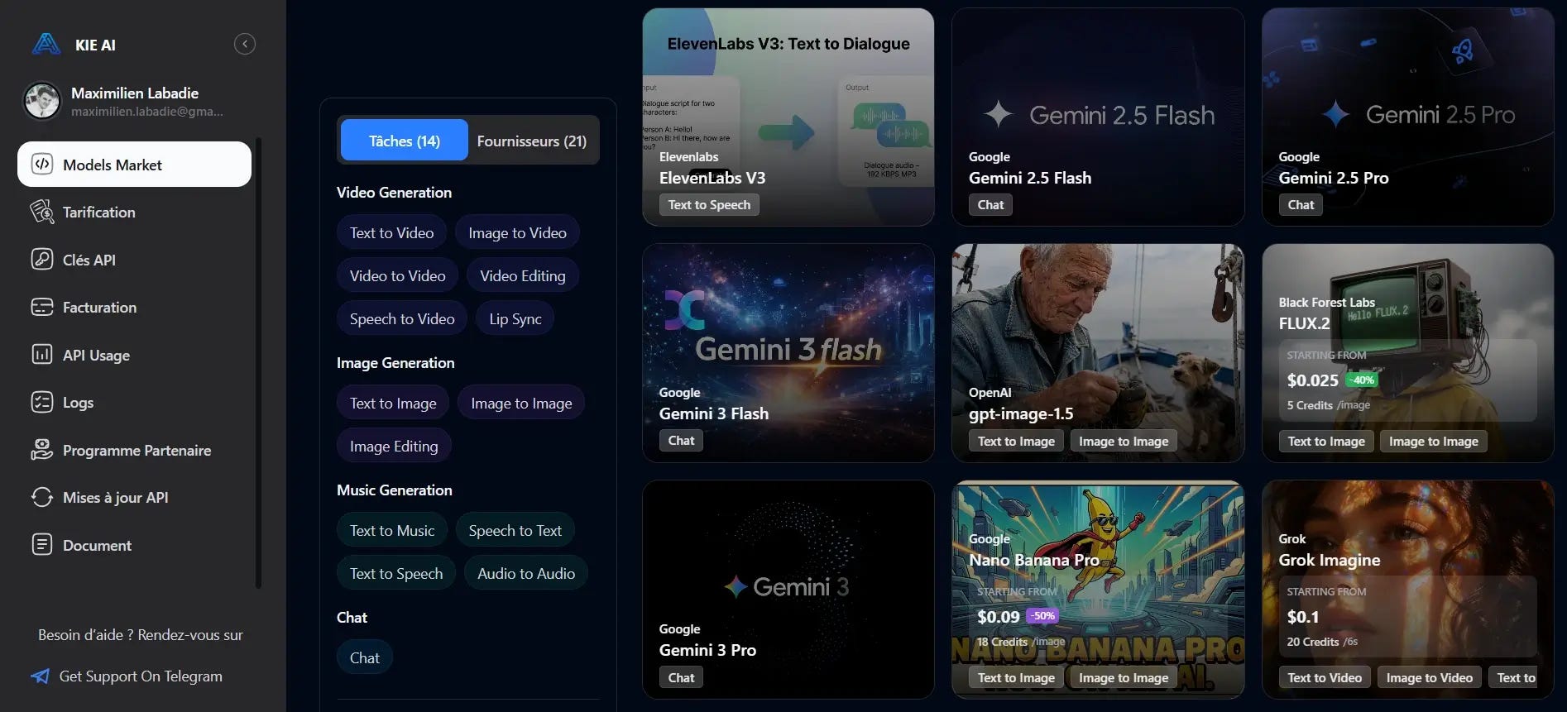Click Chat tag on Gemini 3 Flash card
This screenshot has width=1567, height=712.
point(681,440)
